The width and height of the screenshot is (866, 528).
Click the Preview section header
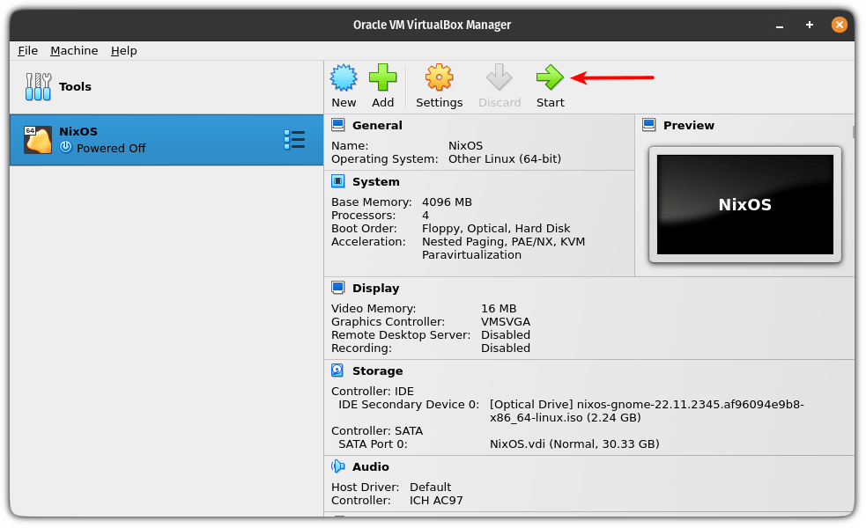point(688,125)
